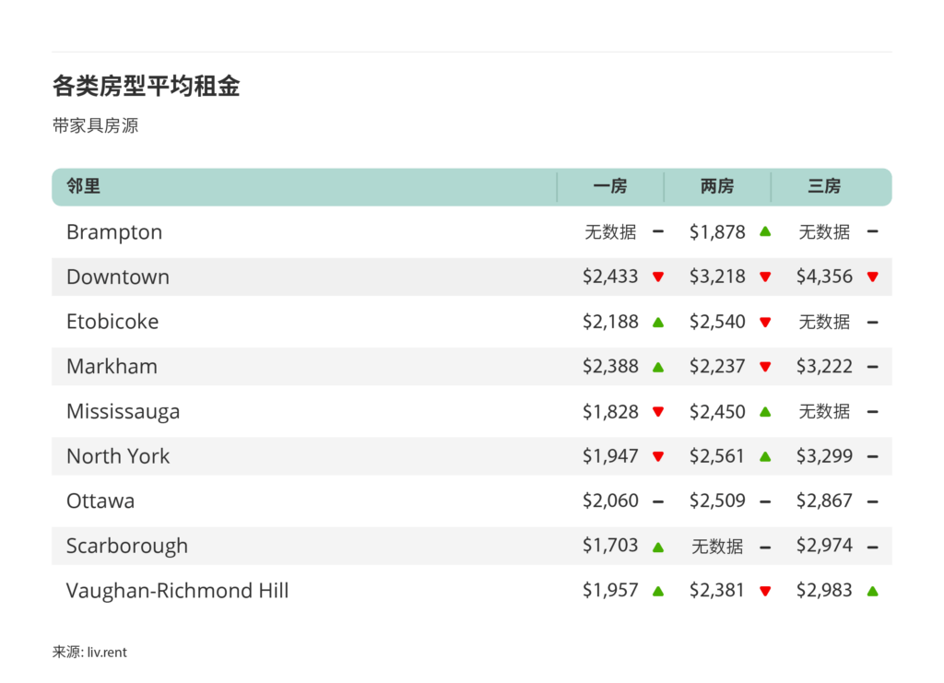Screen dimensions: 944x683
Task: Select the 一房 column header
Action: point(610,187)
